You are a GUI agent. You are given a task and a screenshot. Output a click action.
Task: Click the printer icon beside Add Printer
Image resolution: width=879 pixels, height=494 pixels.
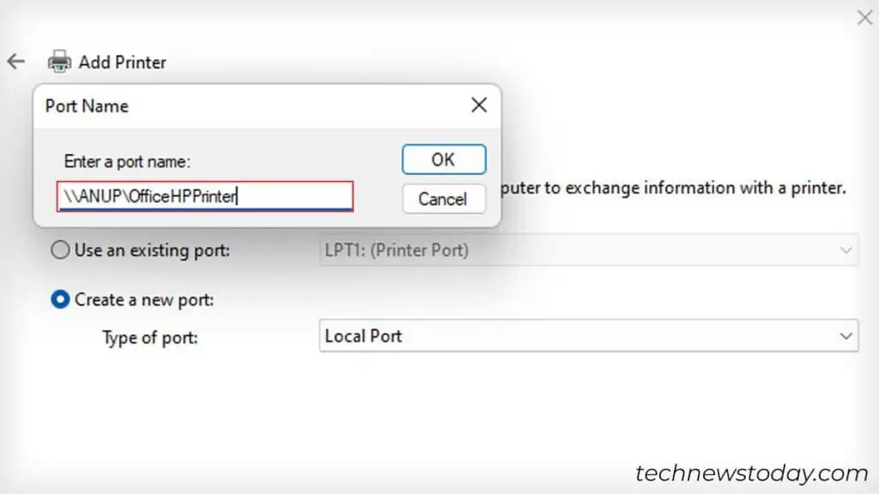(x=58, y=60)
